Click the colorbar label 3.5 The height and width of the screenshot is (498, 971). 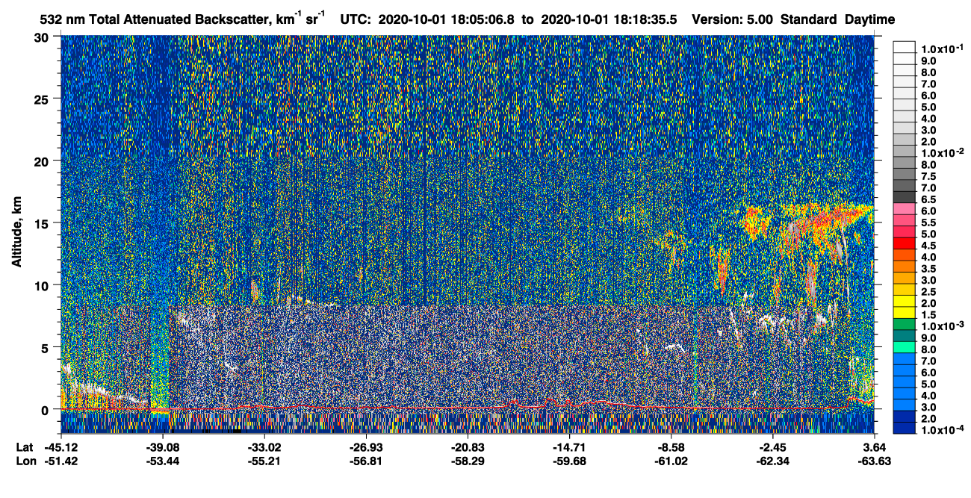pos(928,268)
